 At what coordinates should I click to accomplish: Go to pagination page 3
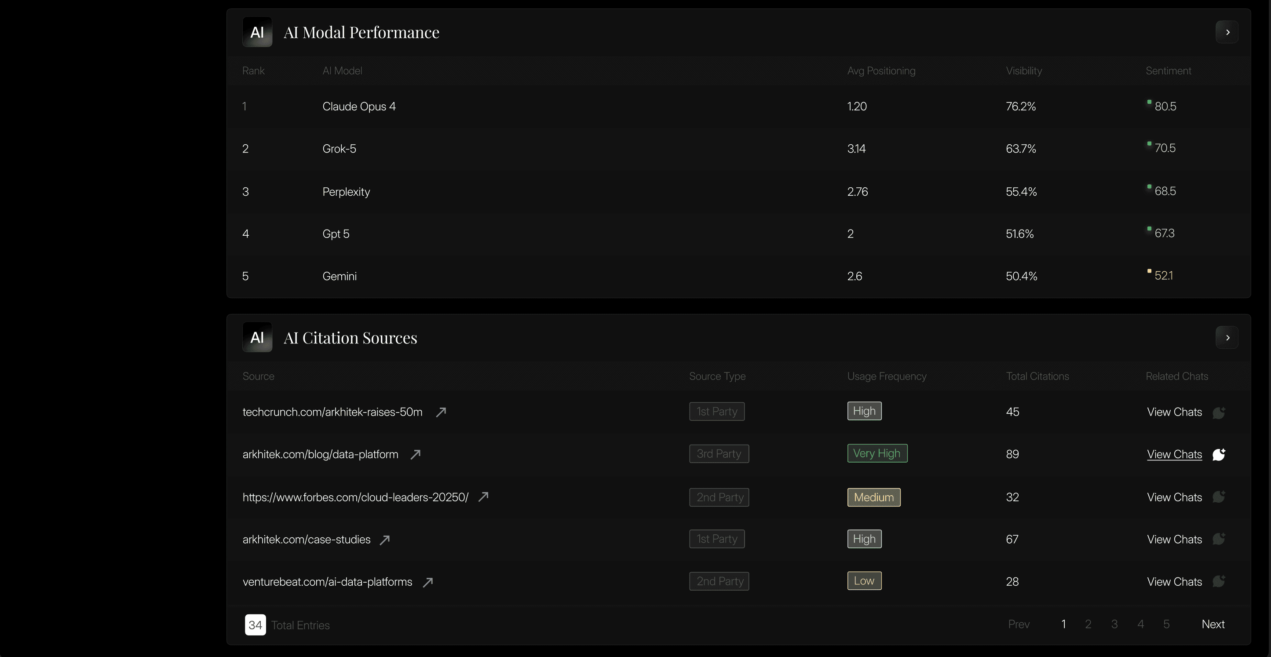click(1114, 624)
